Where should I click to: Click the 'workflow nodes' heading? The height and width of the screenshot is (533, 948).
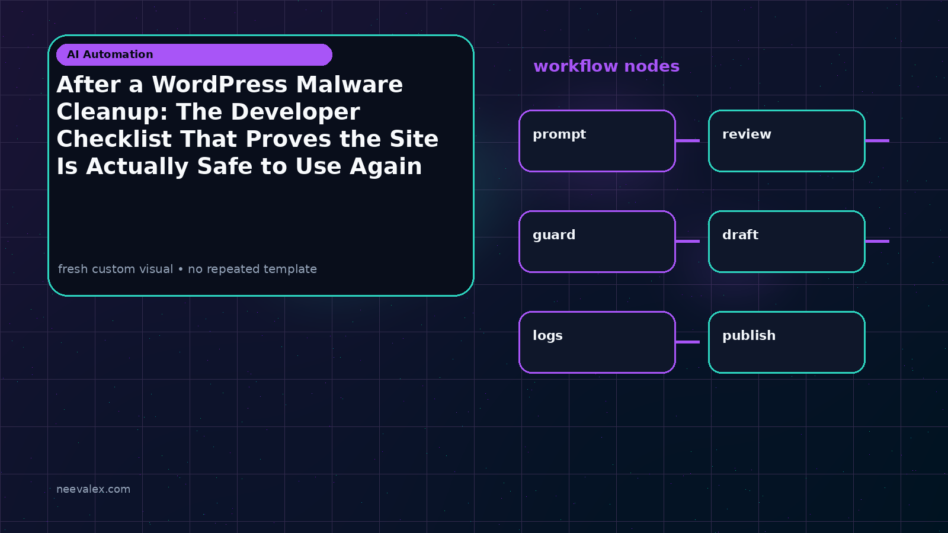tap(606, 66)
